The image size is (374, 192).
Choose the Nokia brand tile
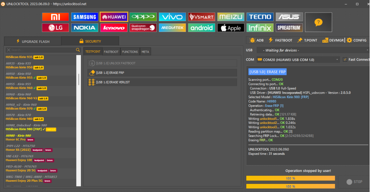[84, 28]
